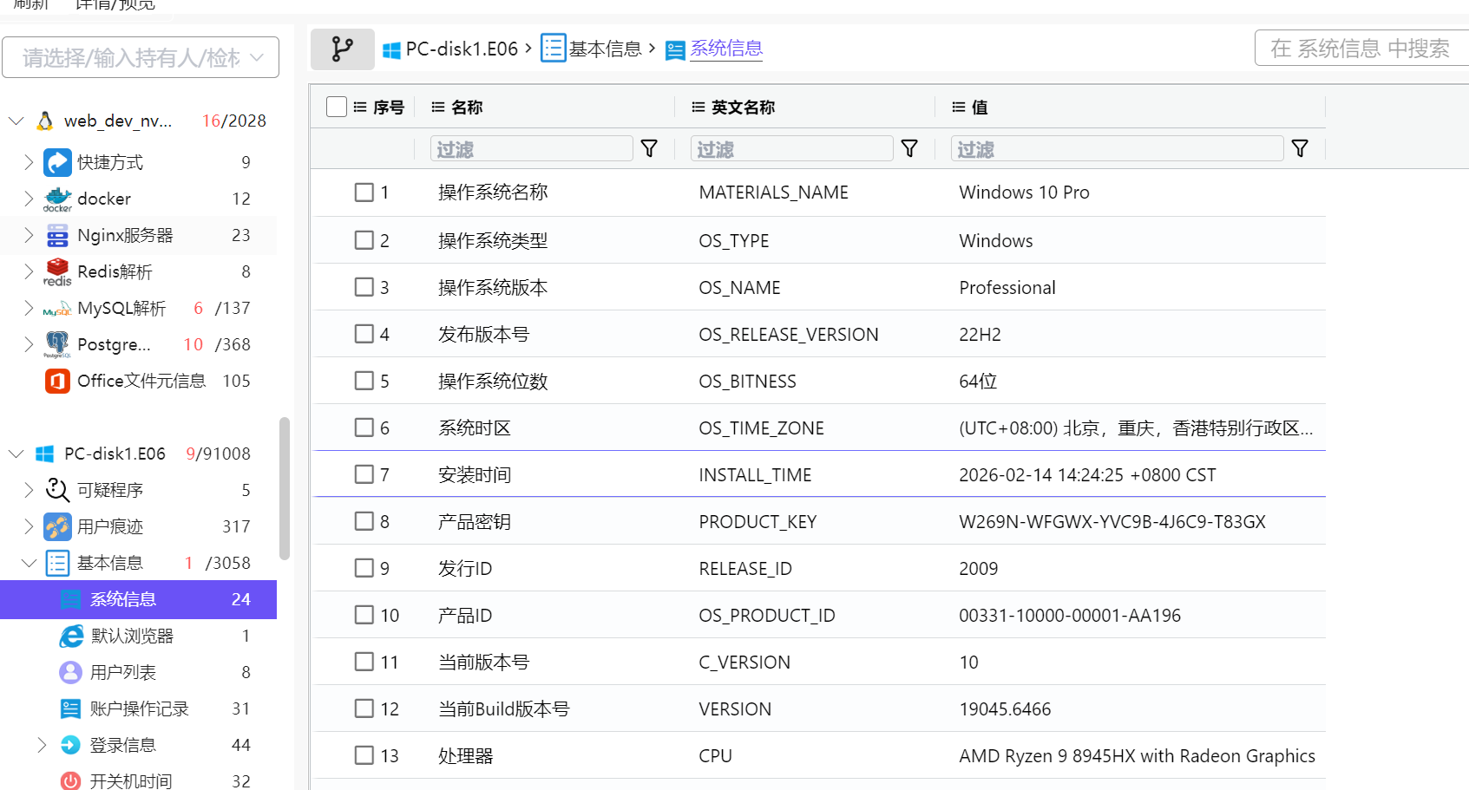Focus the 在 系统信息 中搜索 search box

click(x=1364, y=48)
